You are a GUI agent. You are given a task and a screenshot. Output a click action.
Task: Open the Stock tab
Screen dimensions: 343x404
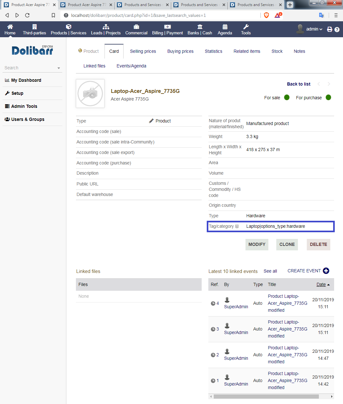(277, 51)
